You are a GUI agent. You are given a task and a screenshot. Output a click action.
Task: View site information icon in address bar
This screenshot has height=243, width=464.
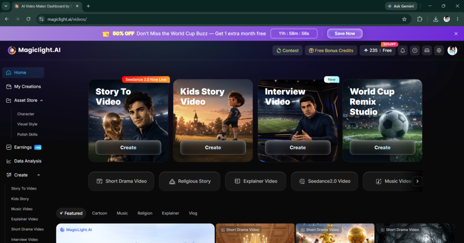click(x=41, y=19)
